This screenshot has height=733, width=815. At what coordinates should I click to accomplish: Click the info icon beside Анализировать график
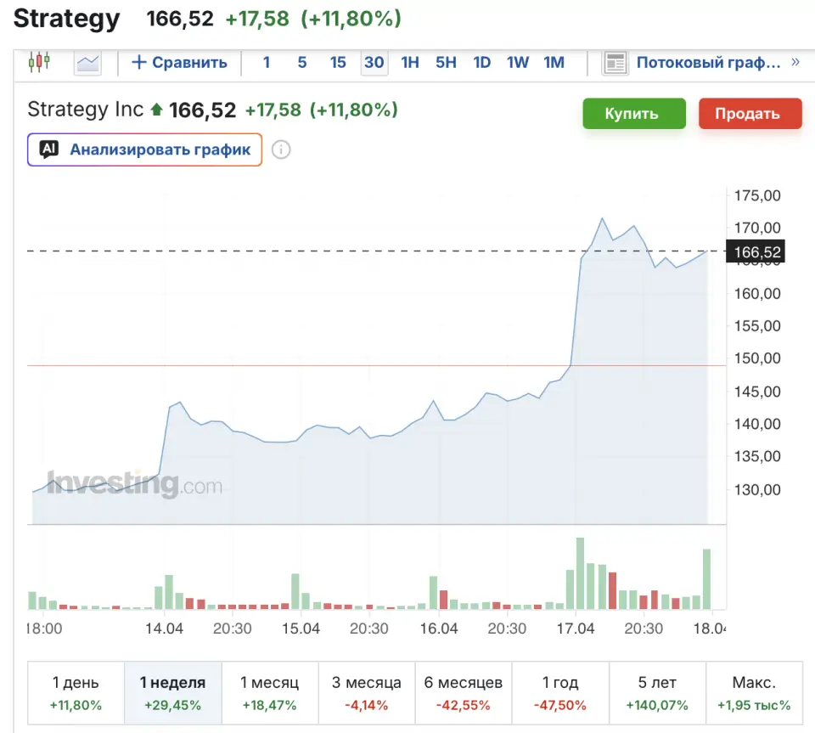coord(281,150)
